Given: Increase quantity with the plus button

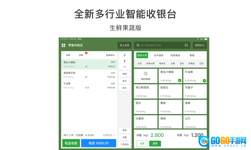Looking at the screenshot, I should [125, 55].
